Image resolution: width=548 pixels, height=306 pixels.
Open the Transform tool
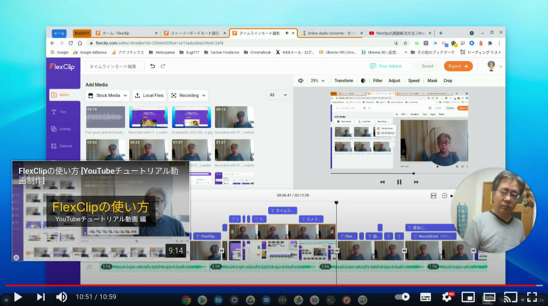344,81
